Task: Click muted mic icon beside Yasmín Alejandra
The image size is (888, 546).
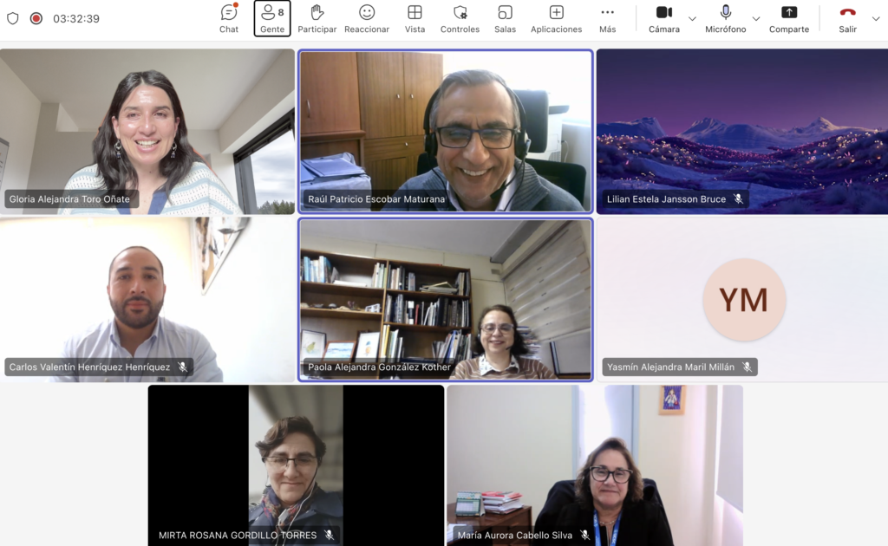Action: [x=747, y=367]
